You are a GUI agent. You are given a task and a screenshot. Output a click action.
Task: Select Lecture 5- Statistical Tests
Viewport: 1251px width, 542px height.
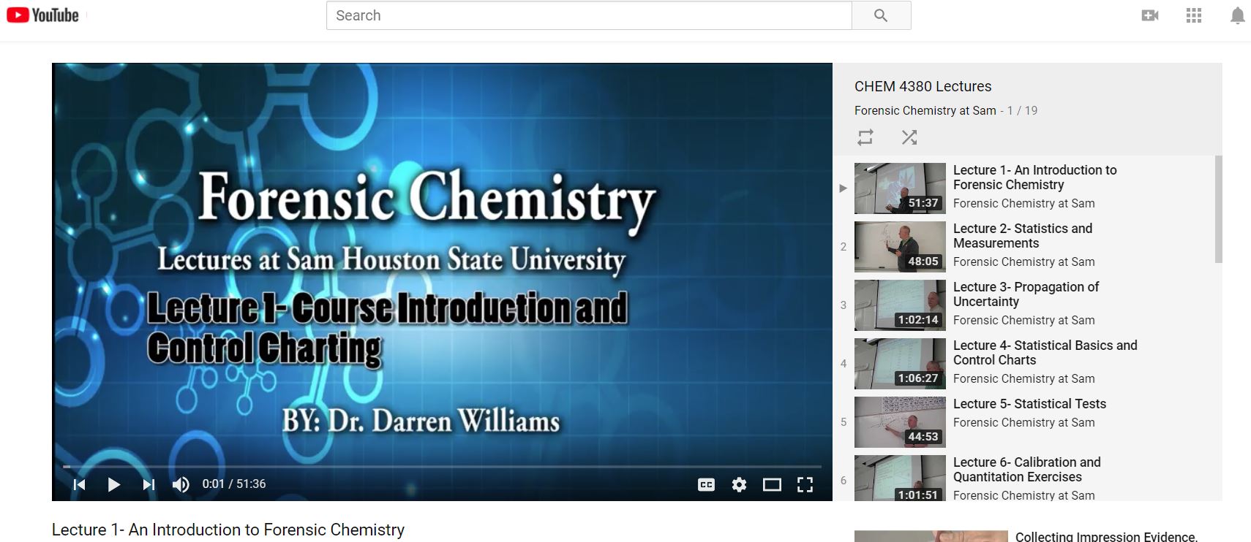[1029, 404]
